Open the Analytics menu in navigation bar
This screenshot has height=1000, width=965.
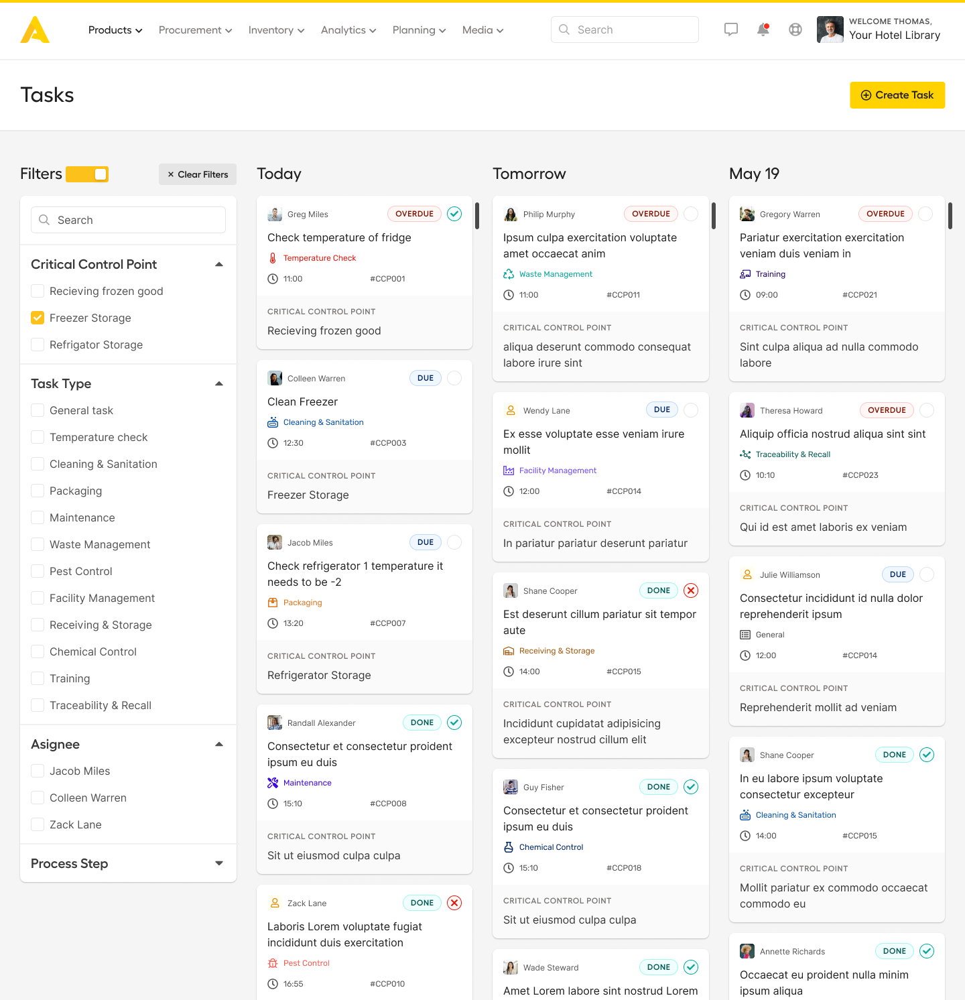click(348, 30)
